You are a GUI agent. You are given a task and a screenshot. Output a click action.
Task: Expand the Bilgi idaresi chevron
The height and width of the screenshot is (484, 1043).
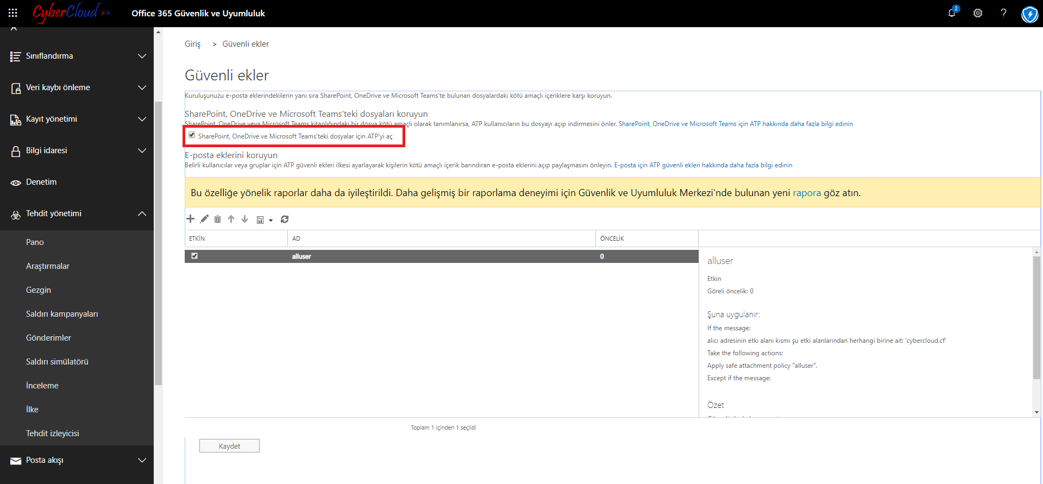[x=142, y=150]
